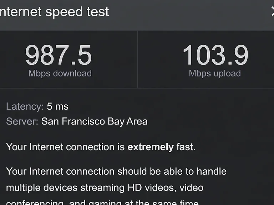Click the word 'video' ending the second paragraph line
The image size is (274, 205).
(x=191, y=188)
